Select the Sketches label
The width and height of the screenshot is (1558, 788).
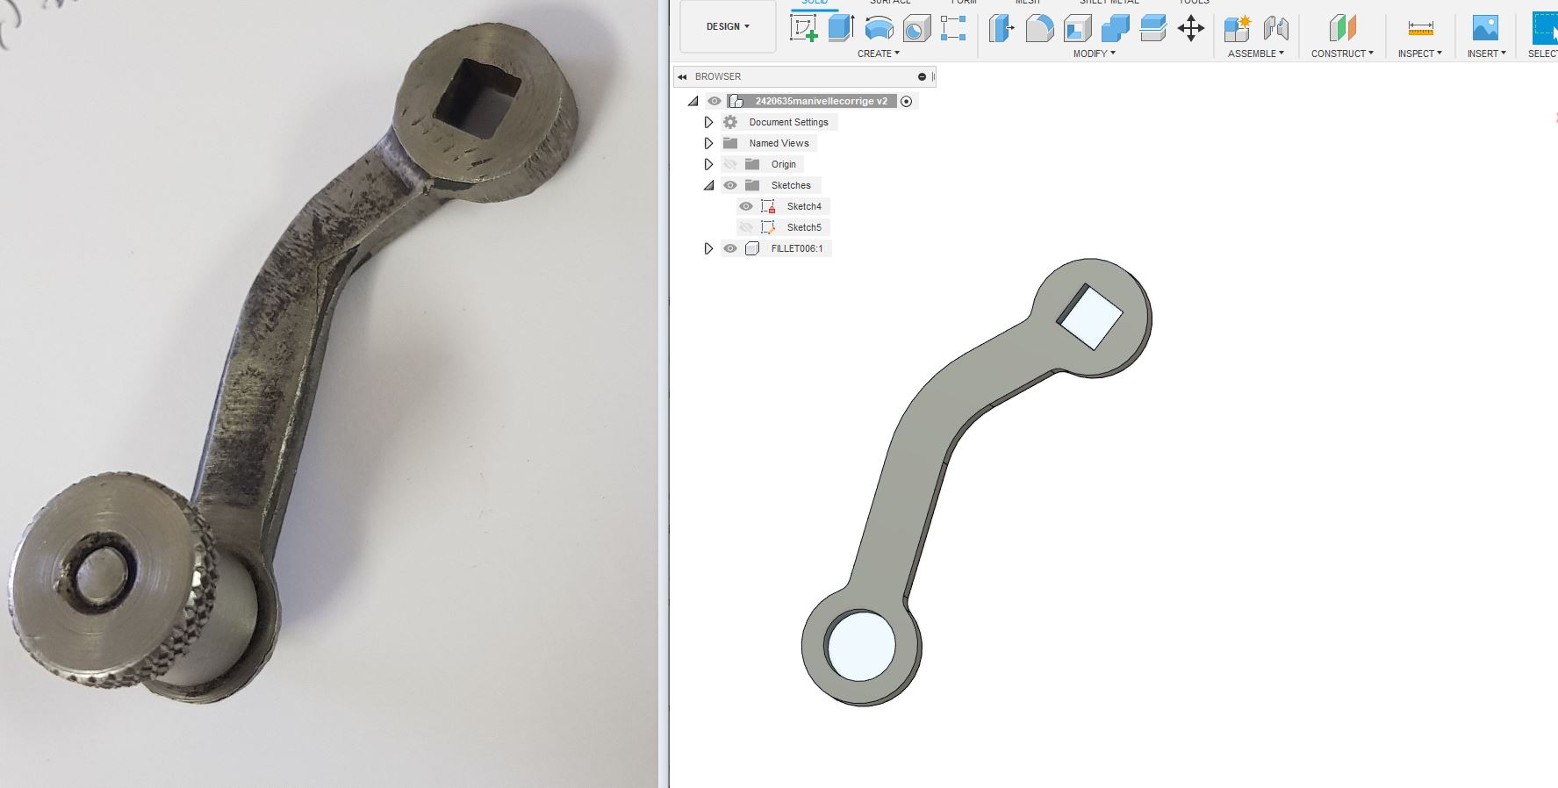(791, 185)
